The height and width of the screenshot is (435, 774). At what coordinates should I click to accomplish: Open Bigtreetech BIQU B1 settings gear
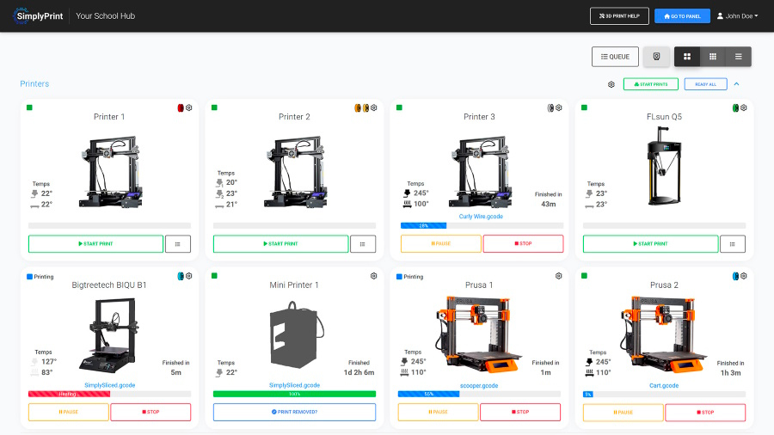coord(188,276)
